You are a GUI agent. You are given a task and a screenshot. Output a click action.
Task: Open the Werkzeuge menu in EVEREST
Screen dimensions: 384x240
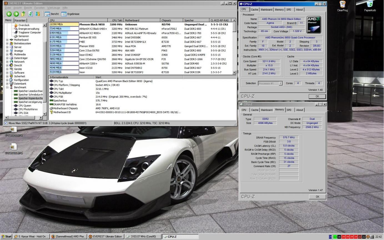click(53, 8)
